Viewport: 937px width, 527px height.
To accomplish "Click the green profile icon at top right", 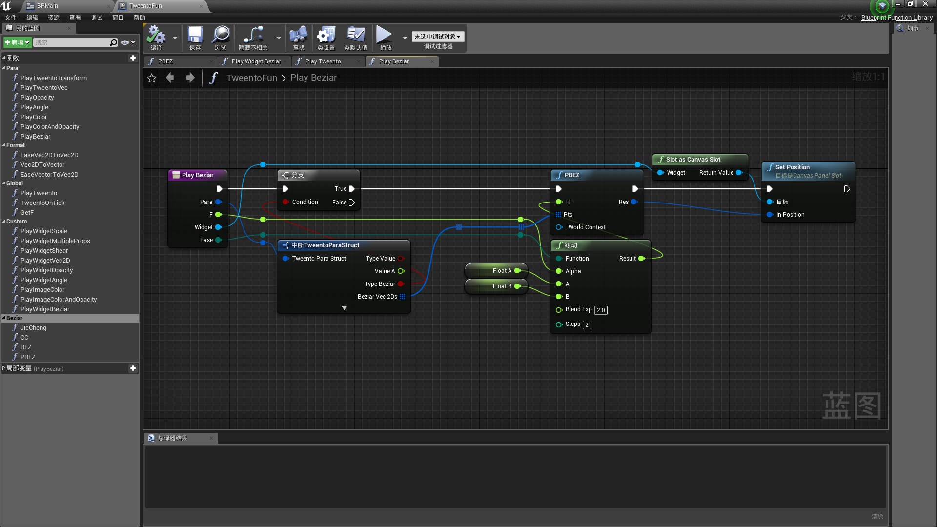I will click(x=882, y=6).
